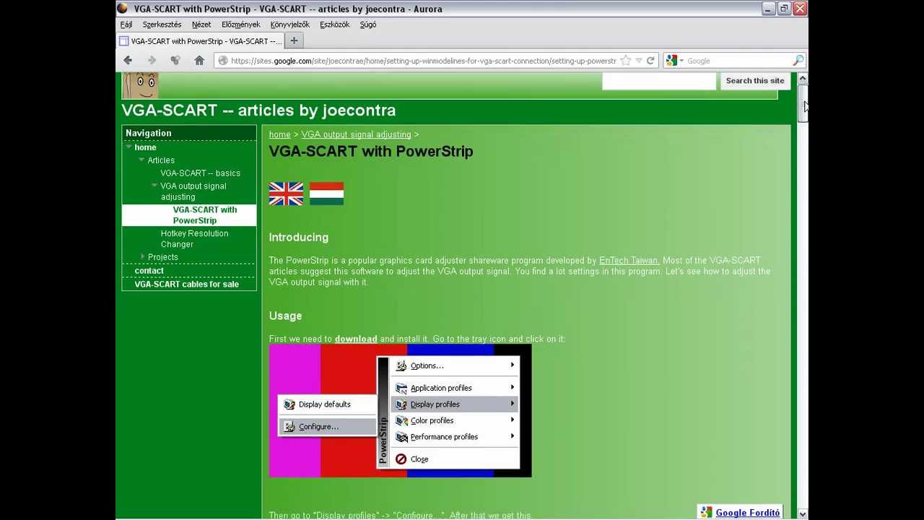Screen dimensions: 924x520
Task: Click the VGA-SCART articles by joecontra site title
Action: click(x=258, y=110)
